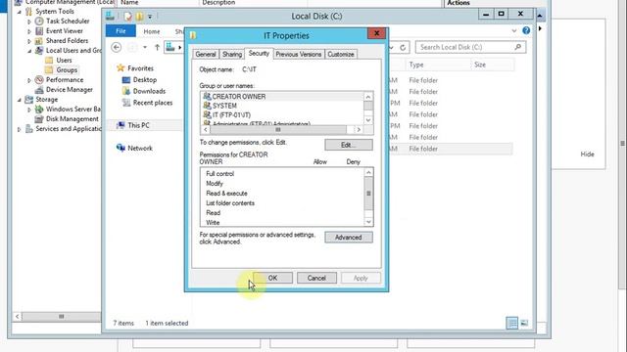Go up one level with the up arrow
627x352 pixels.
point(157,48)
